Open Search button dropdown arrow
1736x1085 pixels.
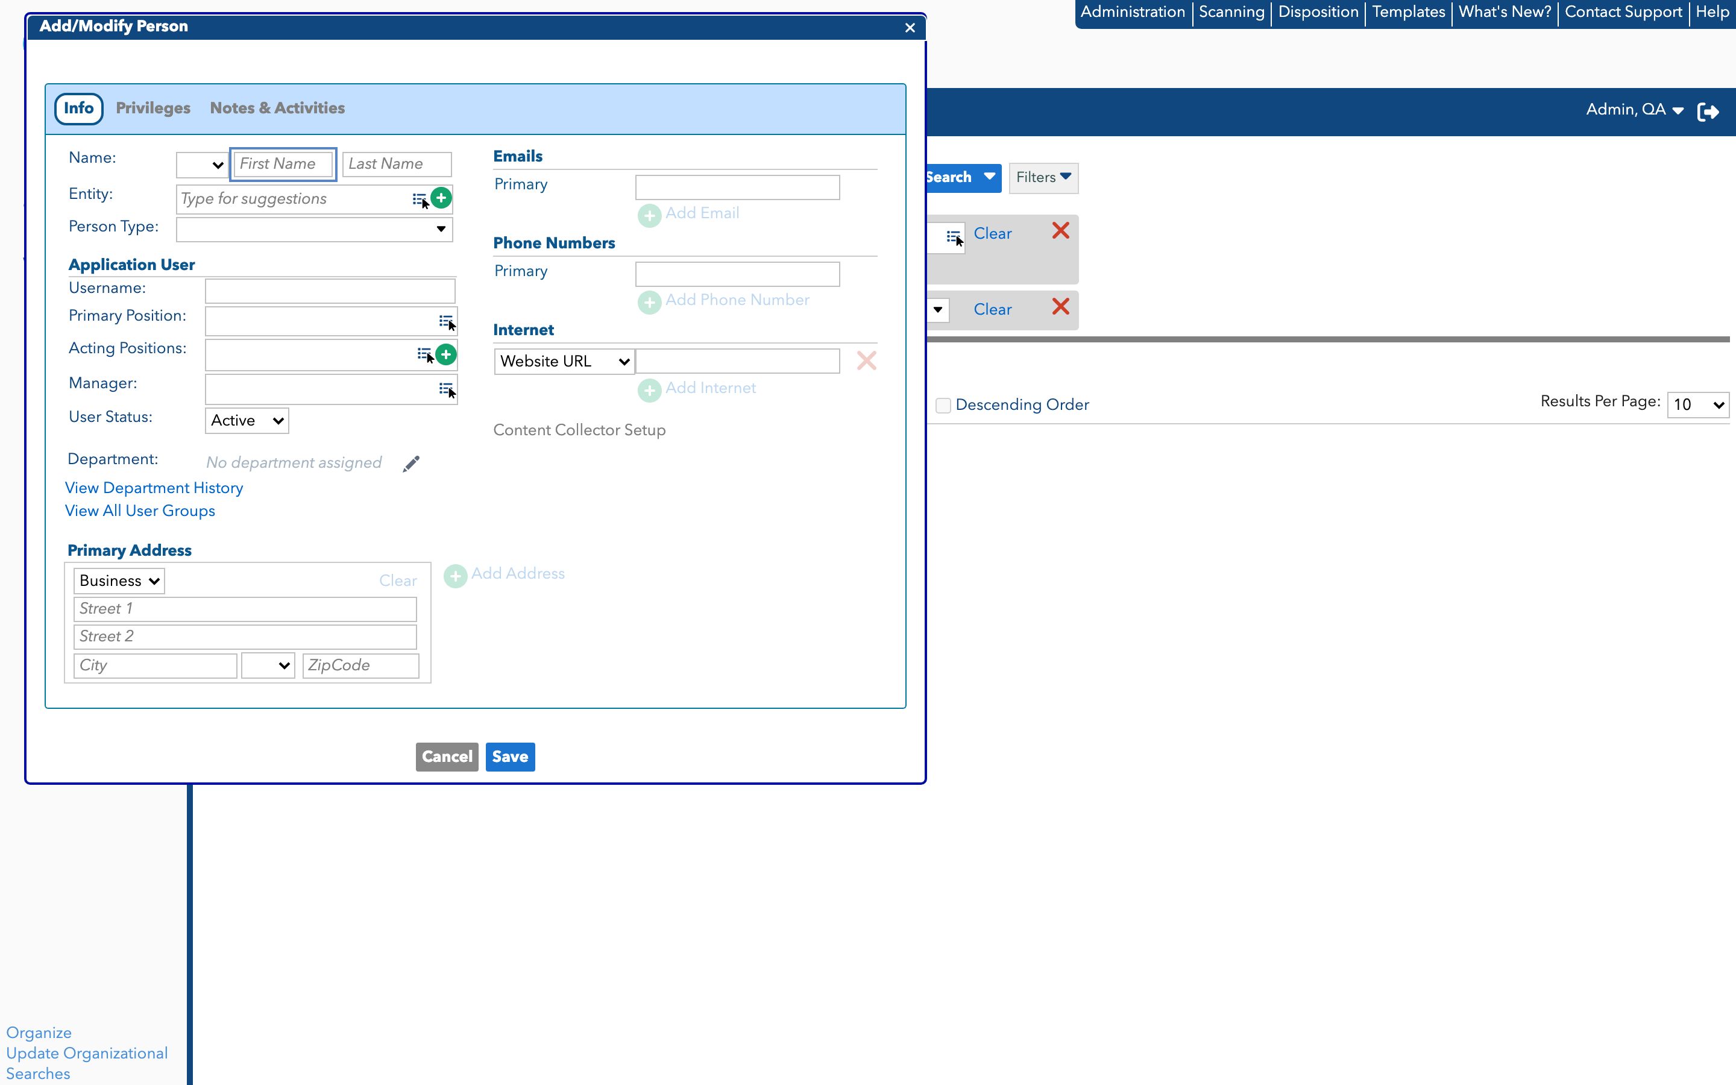point(989,177)
